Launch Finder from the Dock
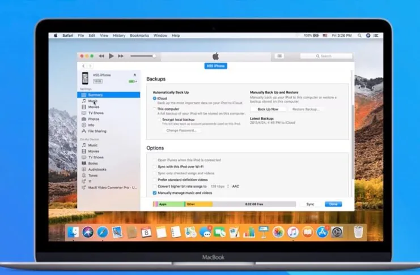Screen dimensions: 420x275 pyautogui.click(x=73, y=232)
